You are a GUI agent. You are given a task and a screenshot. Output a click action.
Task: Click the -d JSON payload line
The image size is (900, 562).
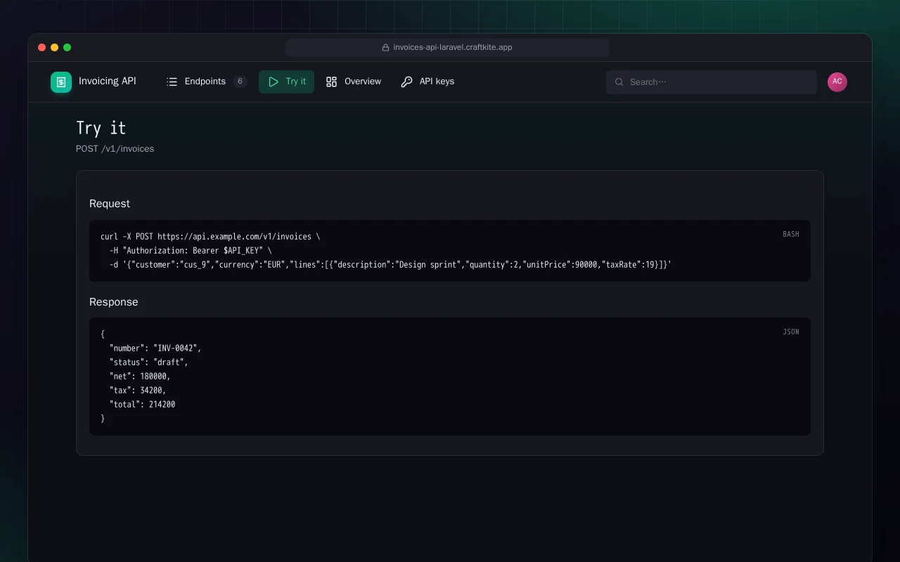click(x=390, y=265)
